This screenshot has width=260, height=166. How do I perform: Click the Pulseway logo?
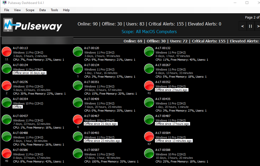coord(33,25)
